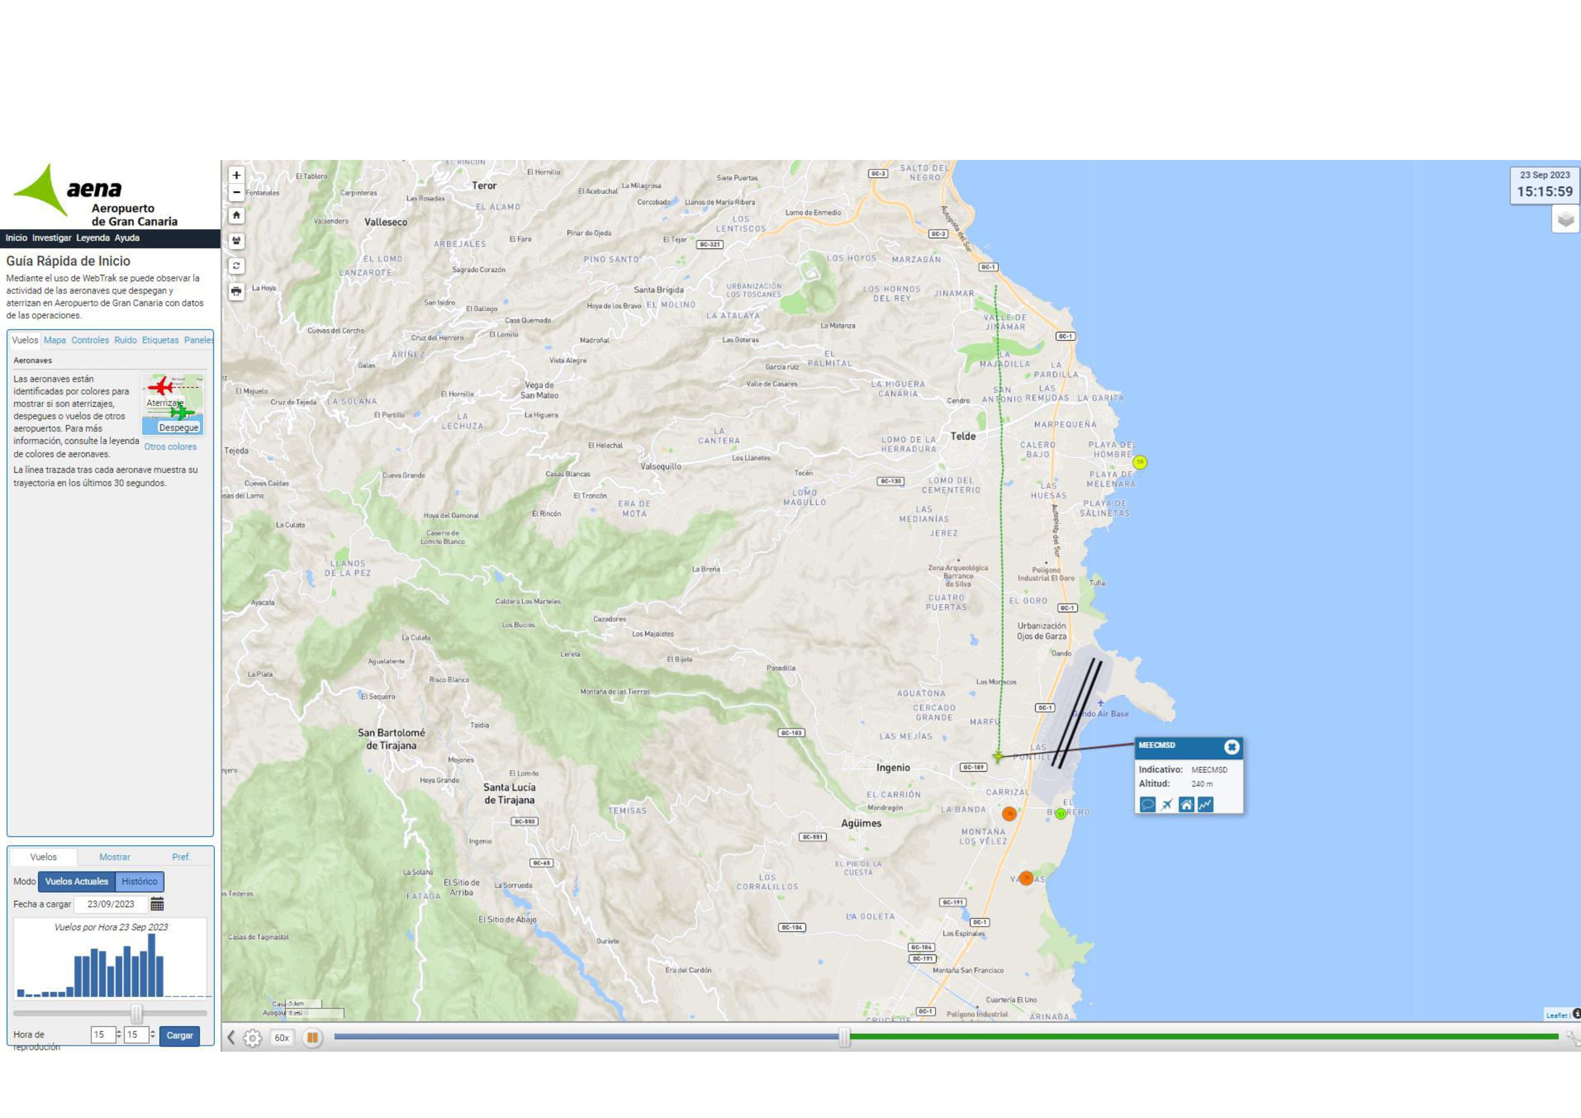The image size is (1581, 1118).
Task: Show noise graph for flight MEECMSD
Action: tap(1205, 804)
